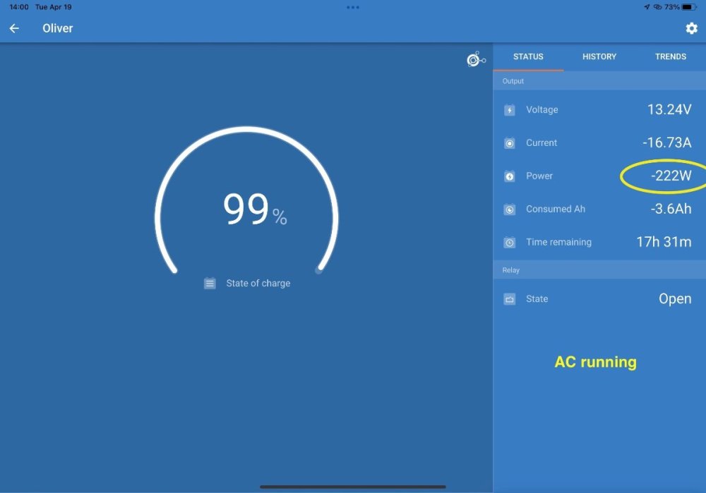
Task: Tap the Voltage battery icon
Action: click(x=510, y=110)
